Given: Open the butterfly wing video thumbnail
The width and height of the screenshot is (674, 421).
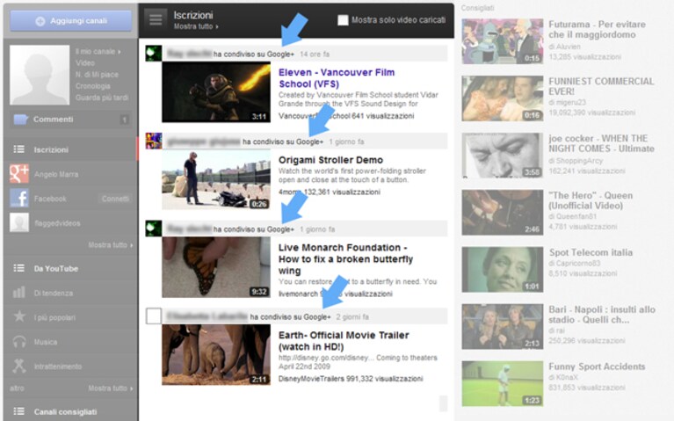Looking at the screenshot, I should point(216,267).
